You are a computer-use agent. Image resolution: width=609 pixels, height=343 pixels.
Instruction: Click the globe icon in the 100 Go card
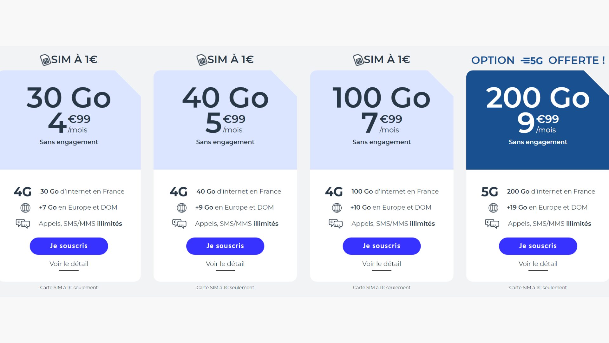point(337,208)
